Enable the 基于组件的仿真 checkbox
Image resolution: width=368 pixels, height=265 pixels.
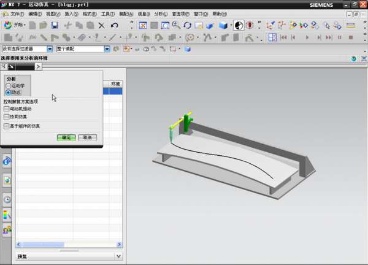click(7, 126)
